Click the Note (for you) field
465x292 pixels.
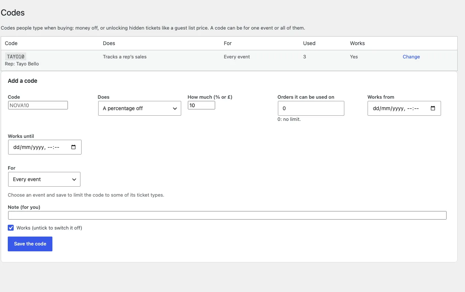227,215
